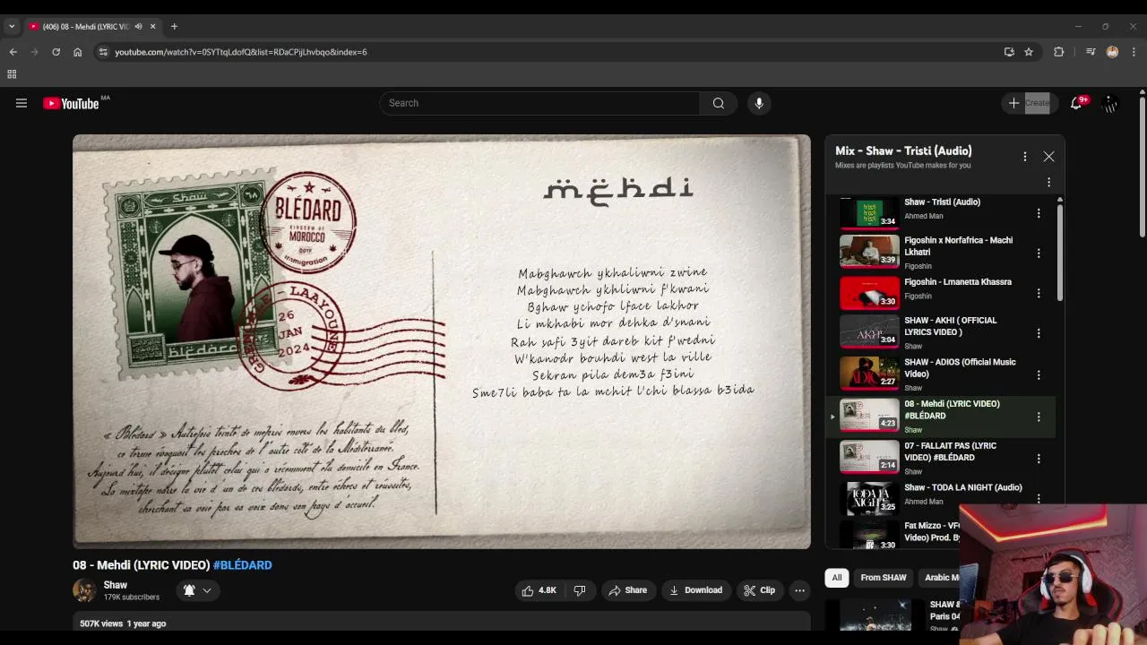Toggle Shaw channel notification bell
The width and height of the screenshot is (1147, 645).
click(x=189, y=590)
